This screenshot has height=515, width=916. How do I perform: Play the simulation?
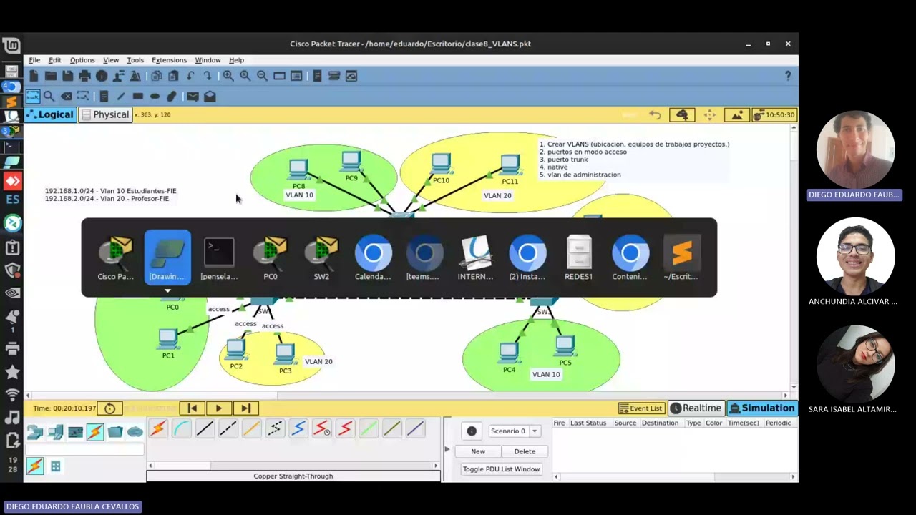point(219,408)
